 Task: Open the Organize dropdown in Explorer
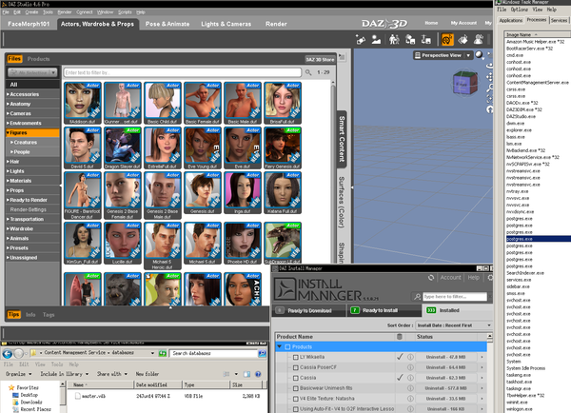19,374
